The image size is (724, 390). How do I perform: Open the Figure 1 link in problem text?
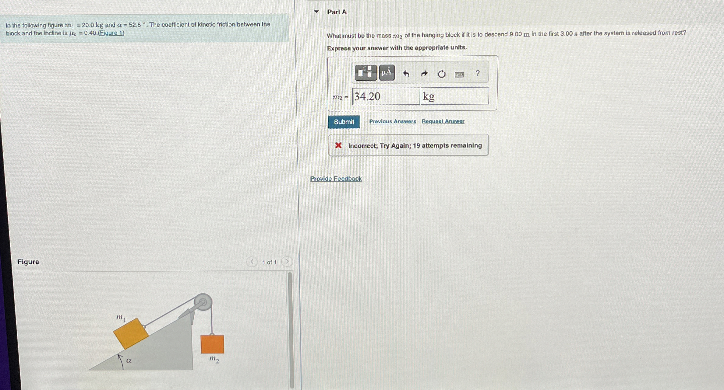pos(111,33)
